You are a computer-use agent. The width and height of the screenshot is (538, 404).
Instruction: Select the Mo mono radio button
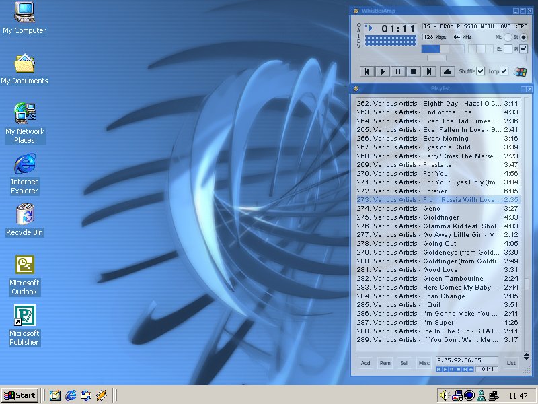[508, 37]
